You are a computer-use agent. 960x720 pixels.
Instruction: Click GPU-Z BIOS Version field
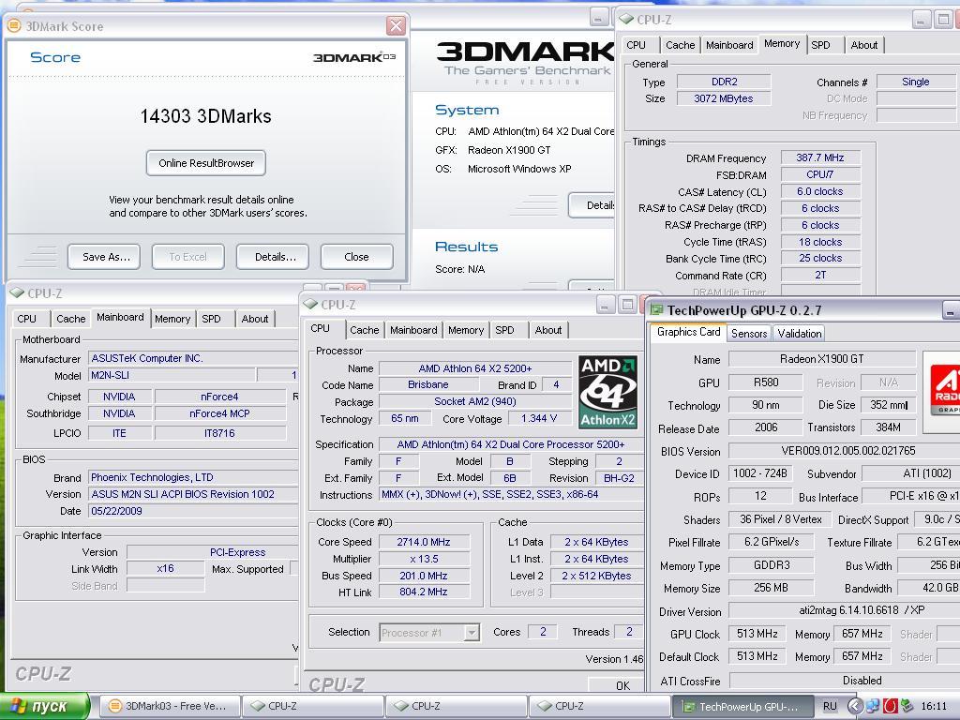click(845, 451)
